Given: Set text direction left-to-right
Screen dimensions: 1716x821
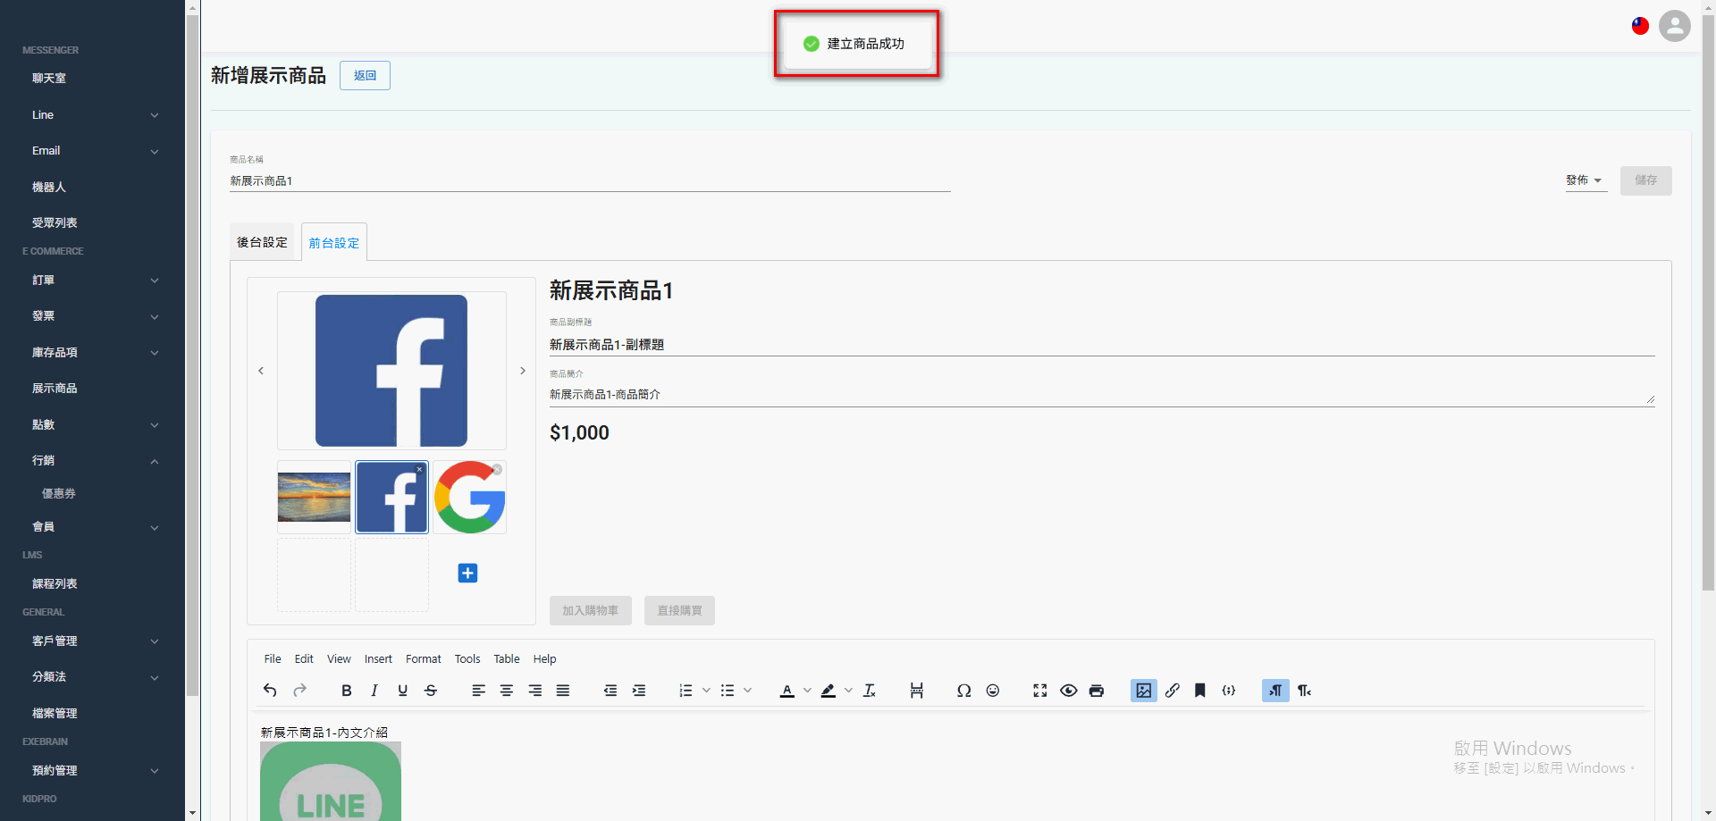Looking at the screenshot, I should [1275, 691].
